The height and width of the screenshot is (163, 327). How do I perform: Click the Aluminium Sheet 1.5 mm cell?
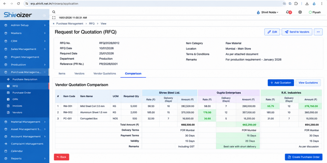[x=94, y=112]
